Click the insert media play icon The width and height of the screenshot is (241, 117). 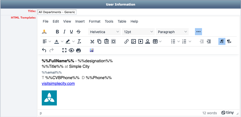[140, 41]
